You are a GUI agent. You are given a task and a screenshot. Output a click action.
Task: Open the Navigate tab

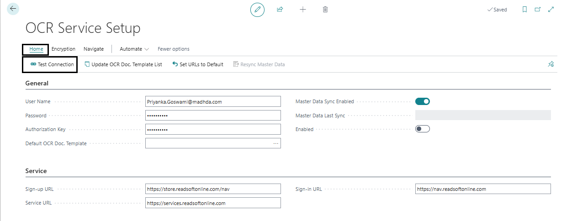tap(94, 49)
